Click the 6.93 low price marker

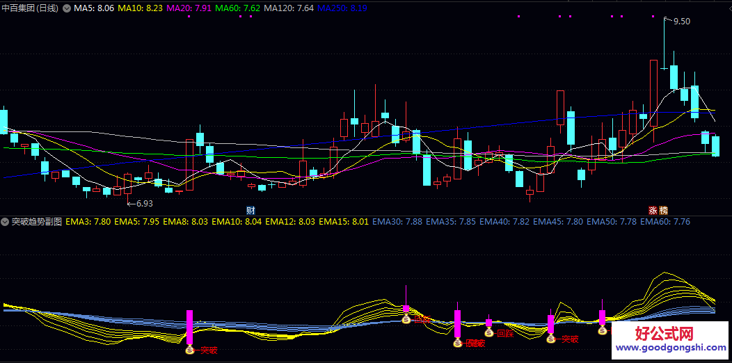click(x=141, y=204)
